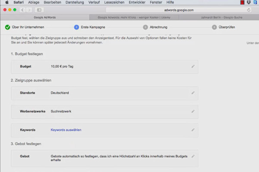This screenshot has width=259, height=172.
Task: Click the blue menu bar icon at far right
Action: (x=255, y=2)
